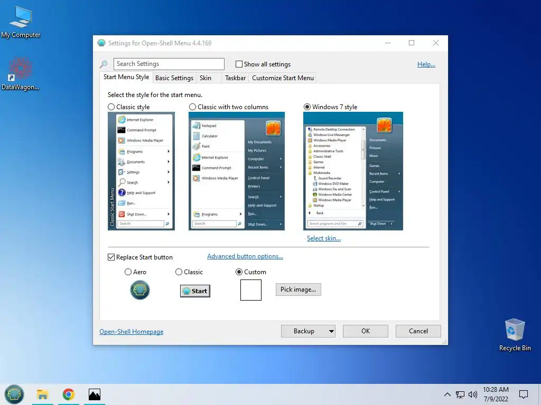Open the volume control tray icon
541x405 pixels.
click(x=473, y=394)
